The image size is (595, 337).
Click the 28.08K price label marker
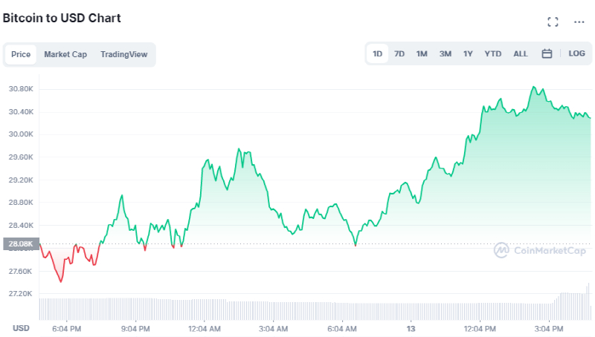[19, 243]
